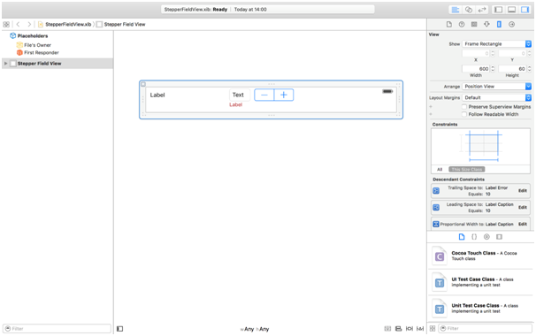Click the Y position field
Viewport: 536px width, 336px height.
(512, 53)
